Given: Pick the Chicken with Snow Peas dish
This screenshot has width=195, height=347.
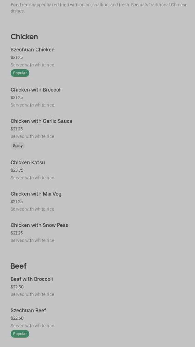Looking at the screenshot, I should pyautogui.click(x=39, y=225).
